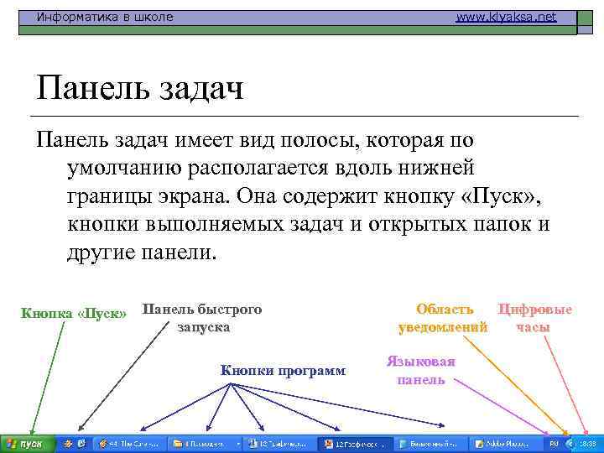Launch second quick launch icon before taskbar buttons

point(82,444)
